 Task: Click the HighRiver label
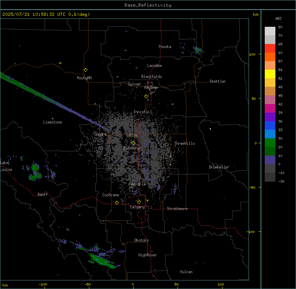pos(148,255)
